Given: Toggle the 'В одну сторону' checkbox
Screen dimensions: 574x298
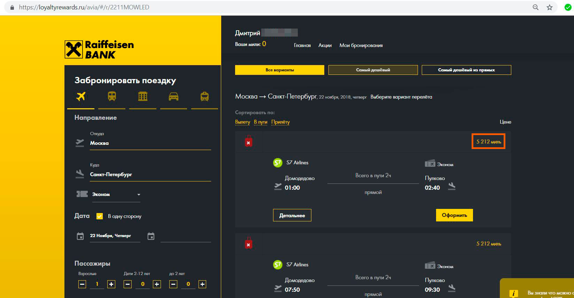Looking at the screenshot, I should pos(100,216).
